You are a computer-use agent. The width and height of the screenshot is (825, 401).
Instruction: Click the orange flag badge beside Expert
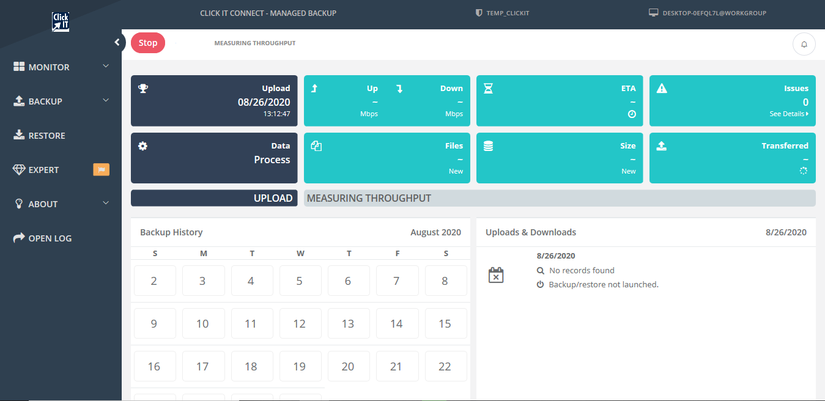tap(101, 170)
